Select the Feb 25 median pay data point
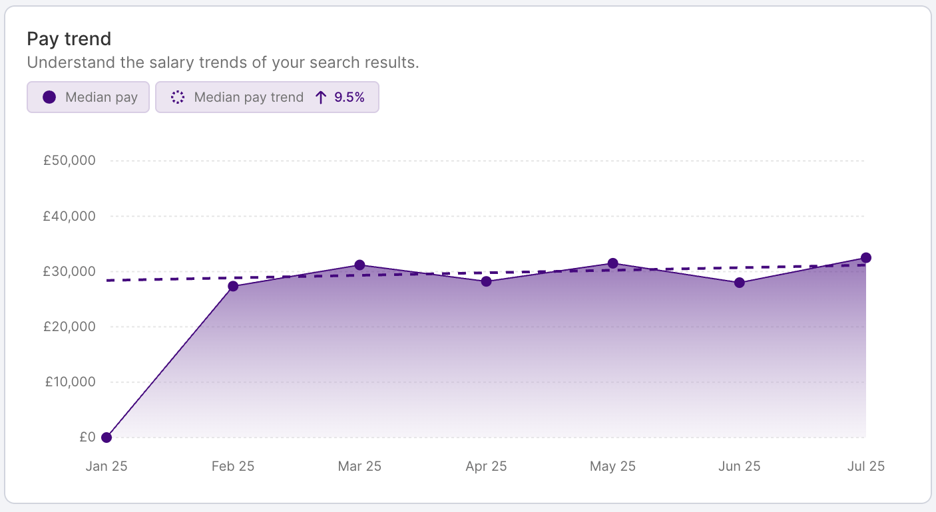 tap(233, 286)
